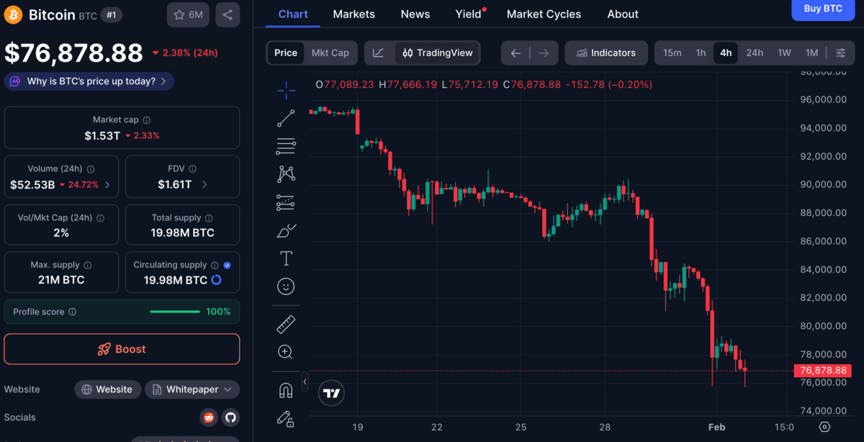Open chart time zone settings gear

[x=825, y=427]
